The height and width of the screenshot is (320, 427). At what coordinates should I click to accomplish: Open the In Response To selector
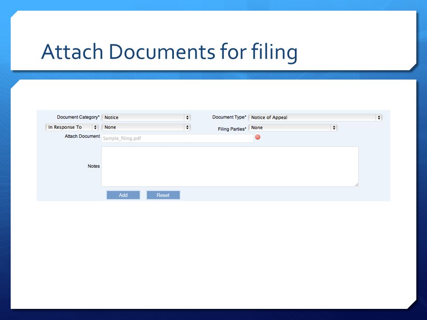72,128
